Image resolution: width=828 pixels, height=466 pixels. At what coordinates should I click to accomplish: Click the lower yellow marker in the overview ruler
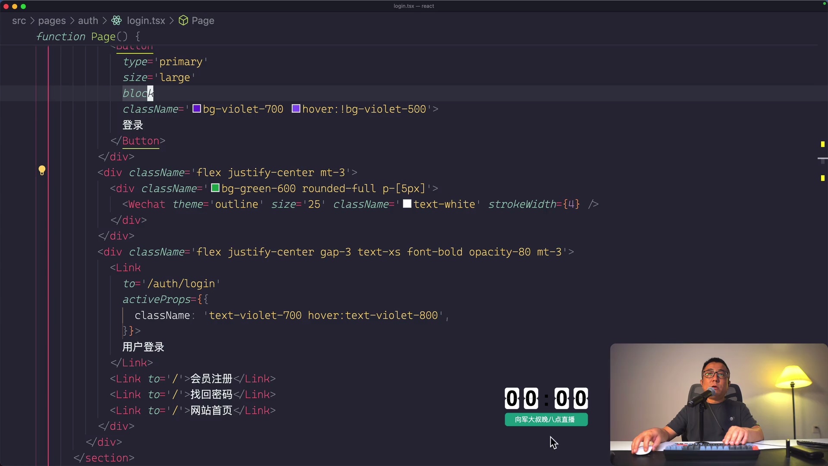(823, 178)
